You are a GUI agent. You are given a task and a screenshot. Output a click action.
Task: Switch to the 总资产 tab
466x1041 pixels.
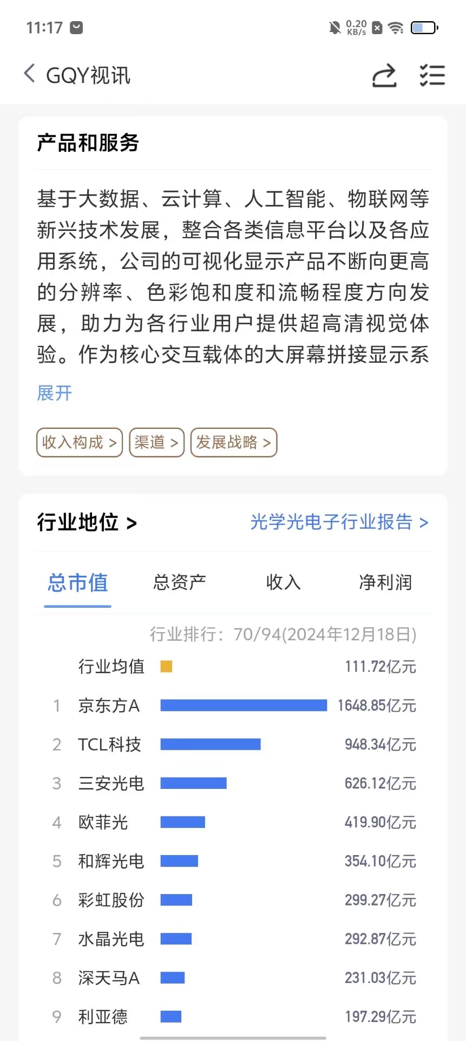pyautogui.click(x=180, y=582)
